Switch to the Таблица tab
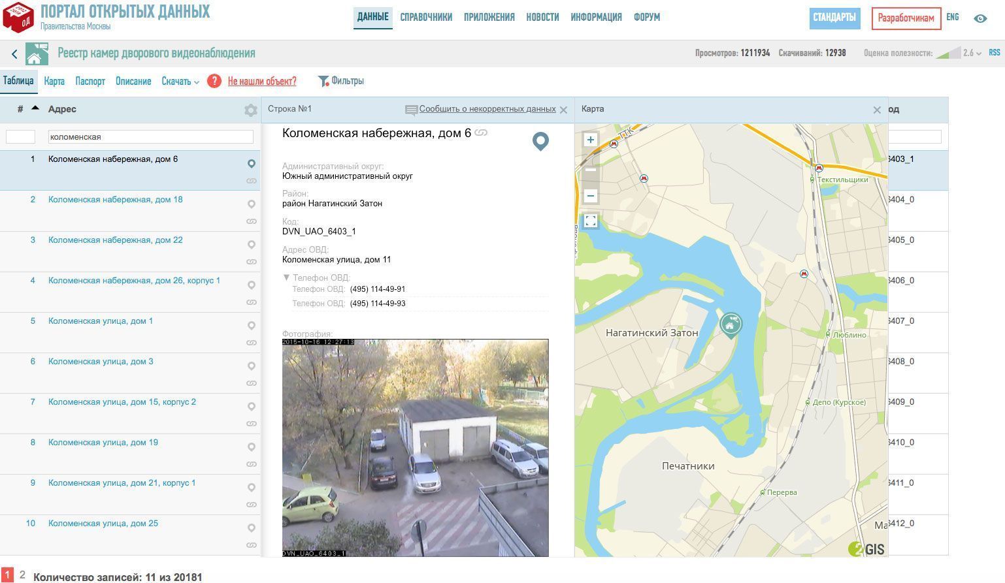 click(x=18, y=81)
